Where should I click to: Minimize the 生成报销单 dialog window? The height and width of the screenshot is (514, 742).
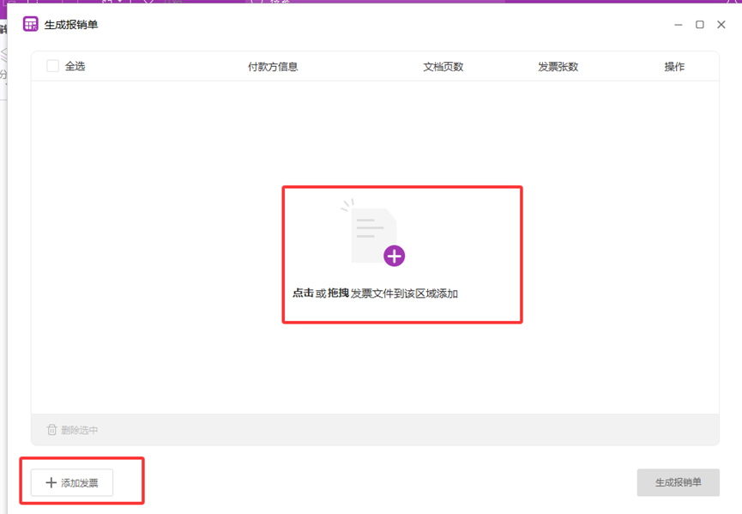[x=679, y=25]
